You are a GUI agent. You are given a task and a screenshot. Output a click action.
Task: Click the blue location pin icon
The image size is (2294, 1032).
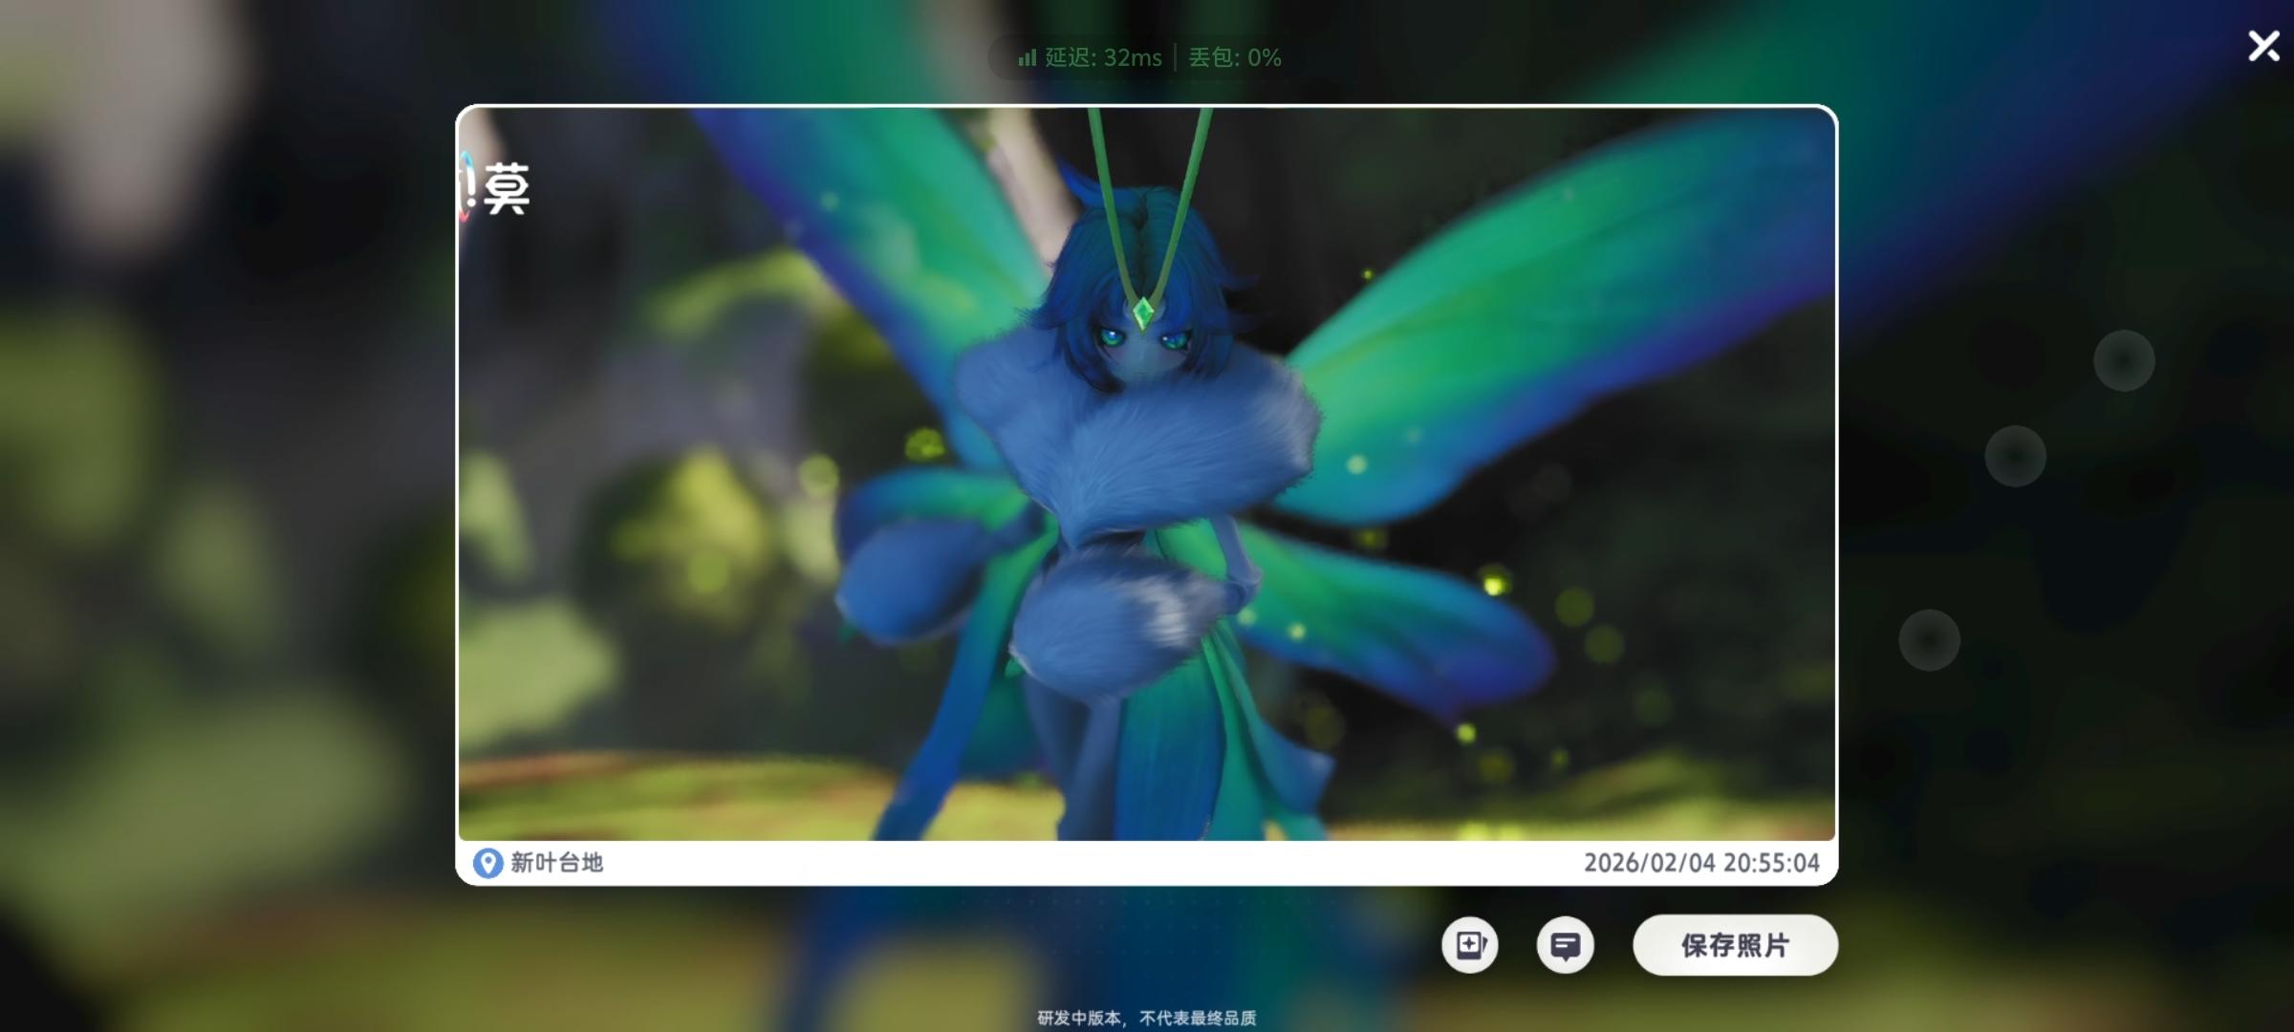pyautogui.click(x=487, y=863)
